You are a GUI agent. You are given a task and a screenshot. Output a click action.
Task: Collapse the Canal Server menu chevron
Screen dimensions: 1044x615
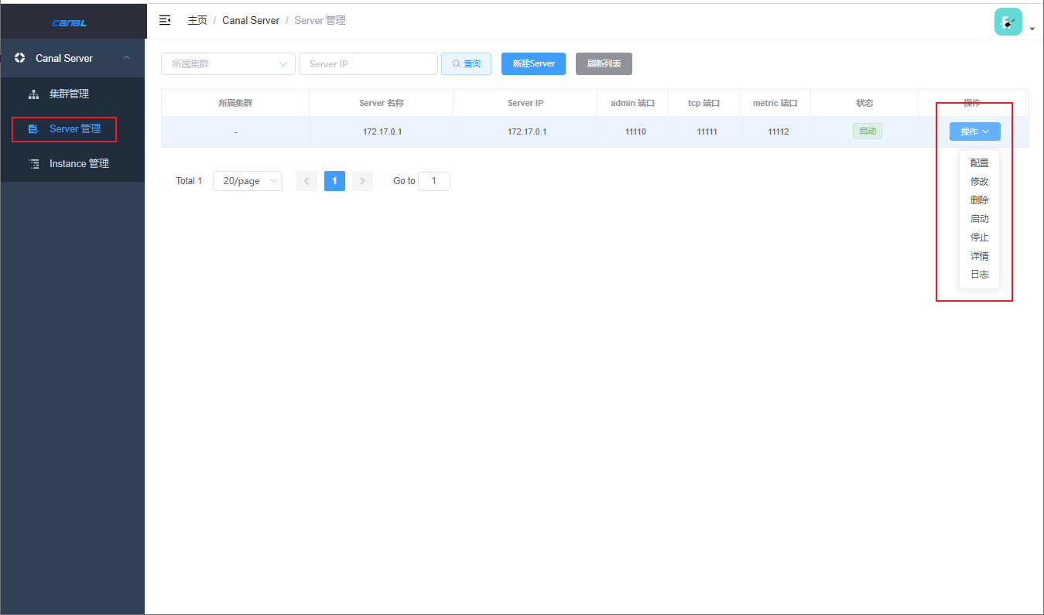[x=127, y=58]
